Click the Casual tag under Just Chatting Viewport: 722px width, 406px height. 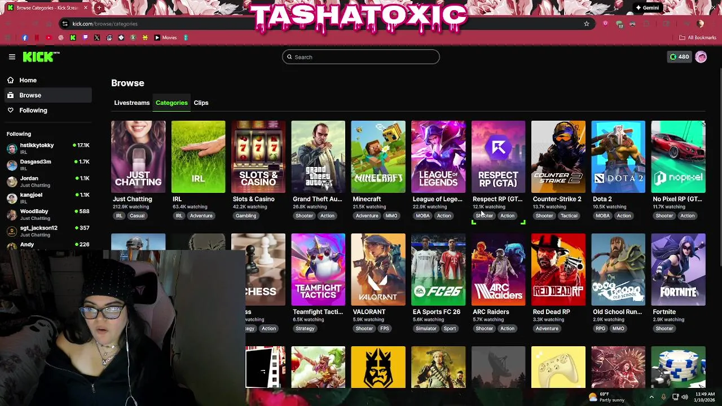137,215
